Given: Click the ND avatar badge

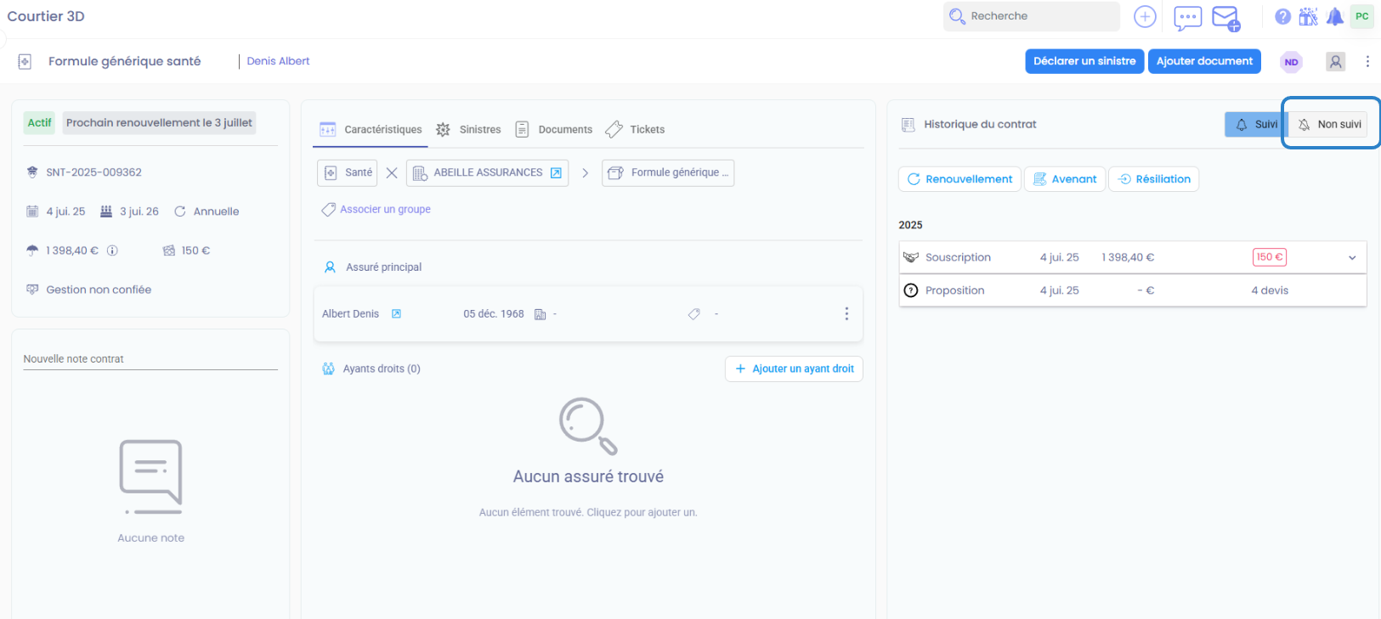Looking at the screenshot, I should [1292, 62].
